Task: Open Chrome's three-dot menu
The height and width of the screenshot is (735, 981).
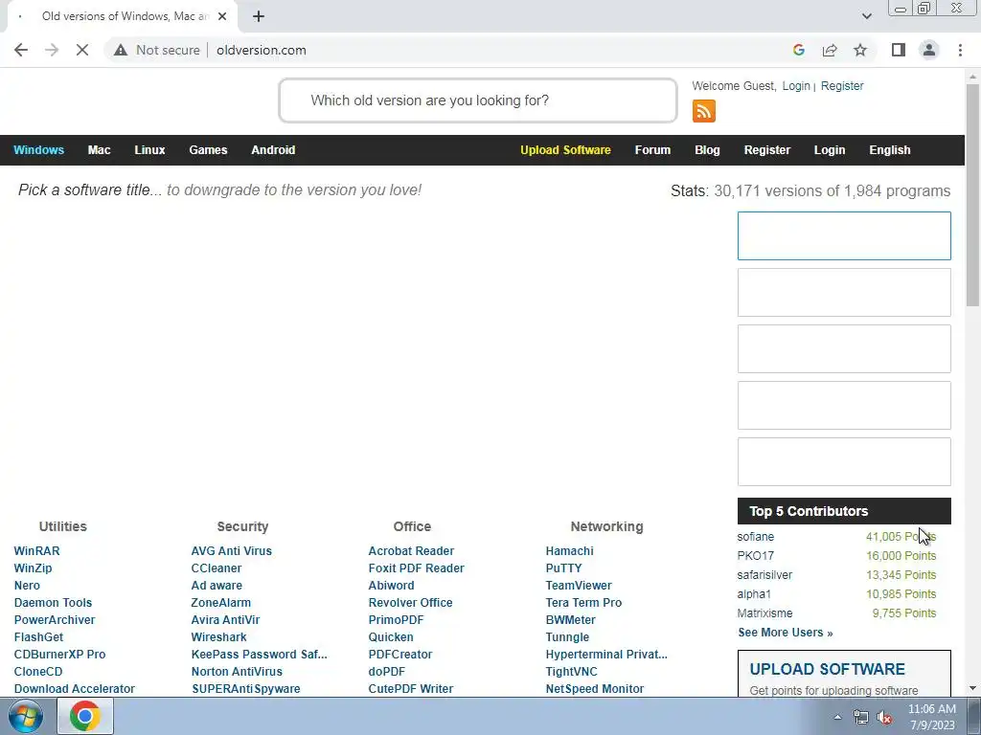Action: 960,50
